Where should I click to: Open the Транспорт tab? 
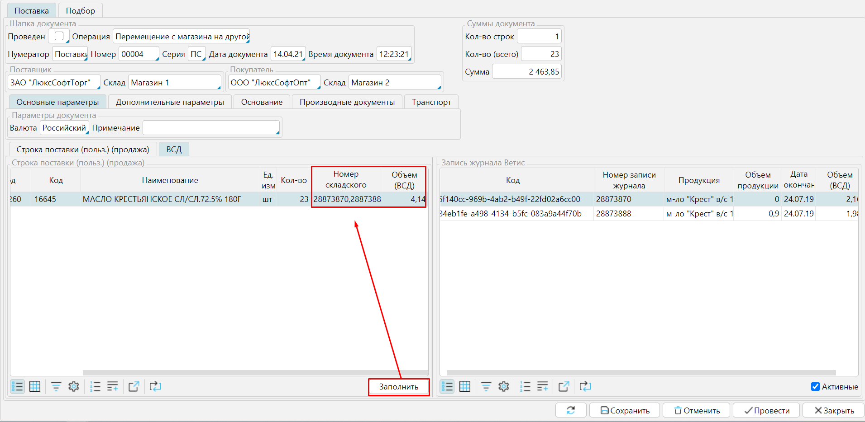tap(431, 102)
